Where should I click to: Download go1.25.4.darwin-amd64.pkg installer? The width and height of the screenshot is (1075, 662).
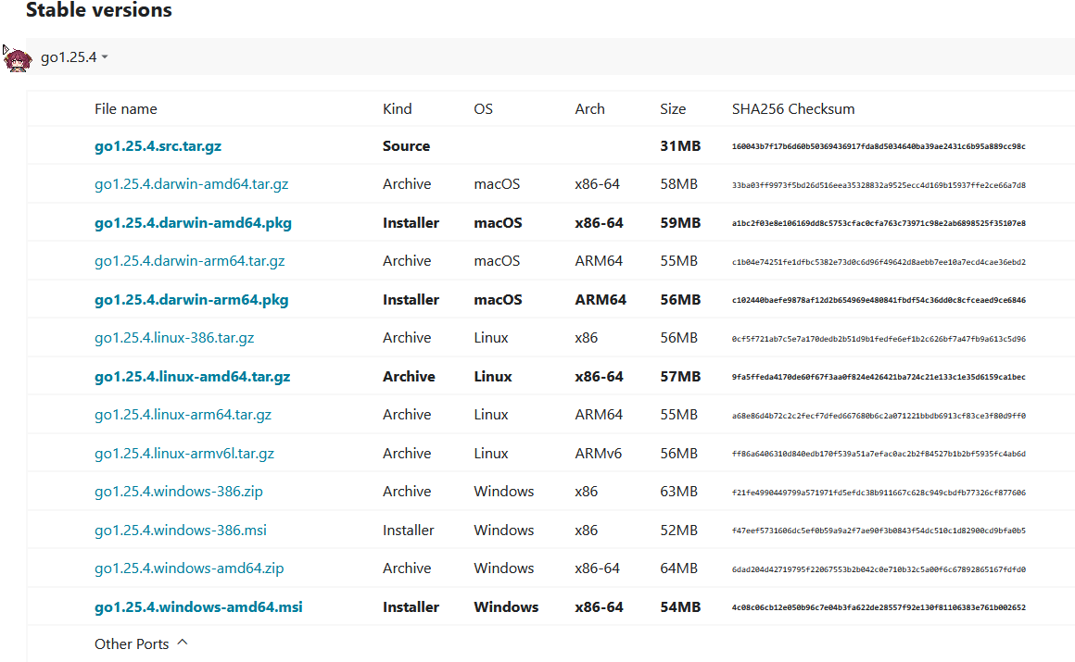[193, 223]
